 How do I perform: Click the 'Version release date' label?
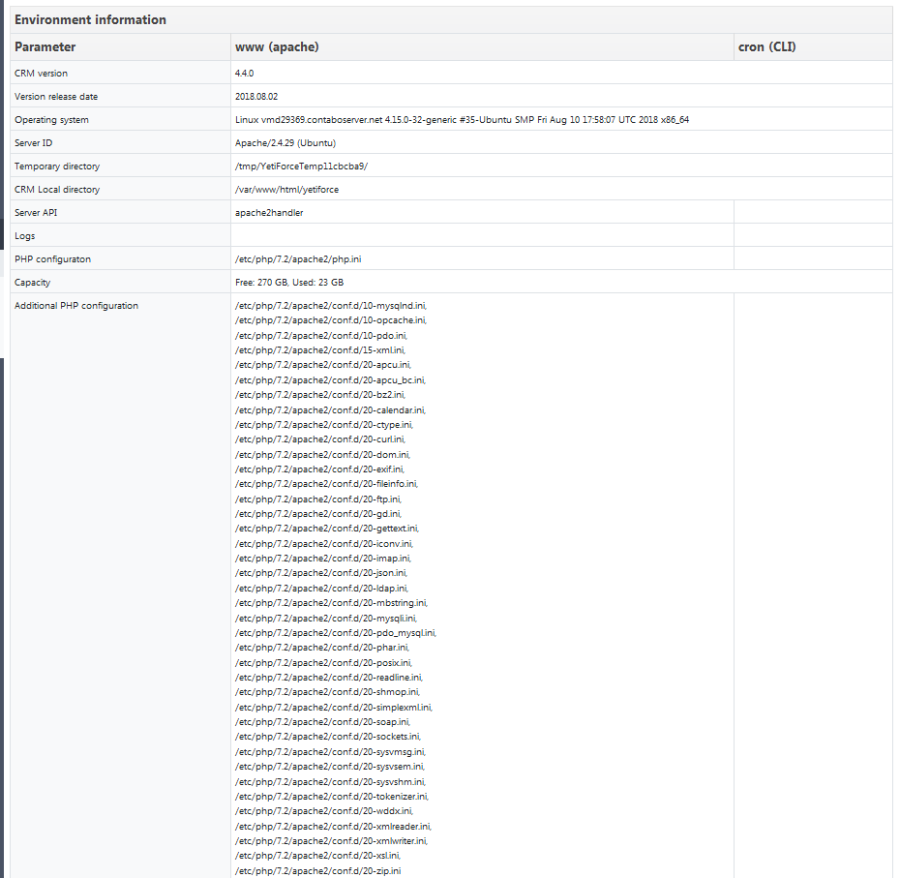coord(56,97)
